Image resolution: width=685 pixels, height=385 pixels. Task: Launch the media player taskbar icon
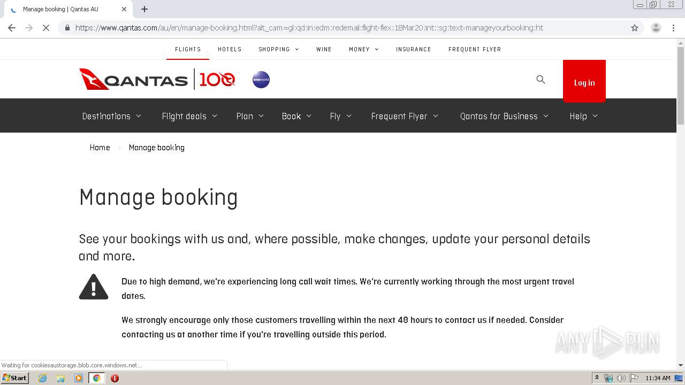click(79, 378)
